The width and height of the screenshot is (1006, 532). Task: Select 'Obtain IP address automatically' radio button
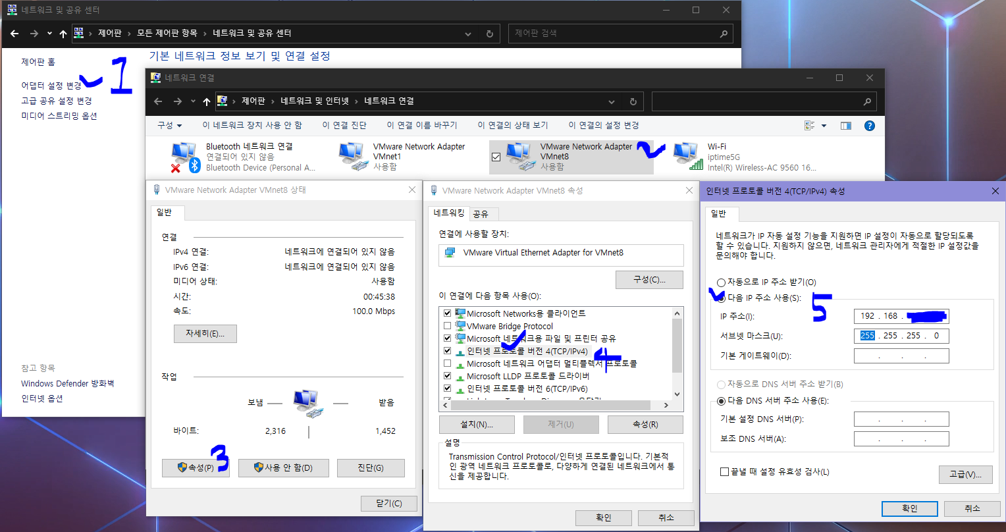722,282
